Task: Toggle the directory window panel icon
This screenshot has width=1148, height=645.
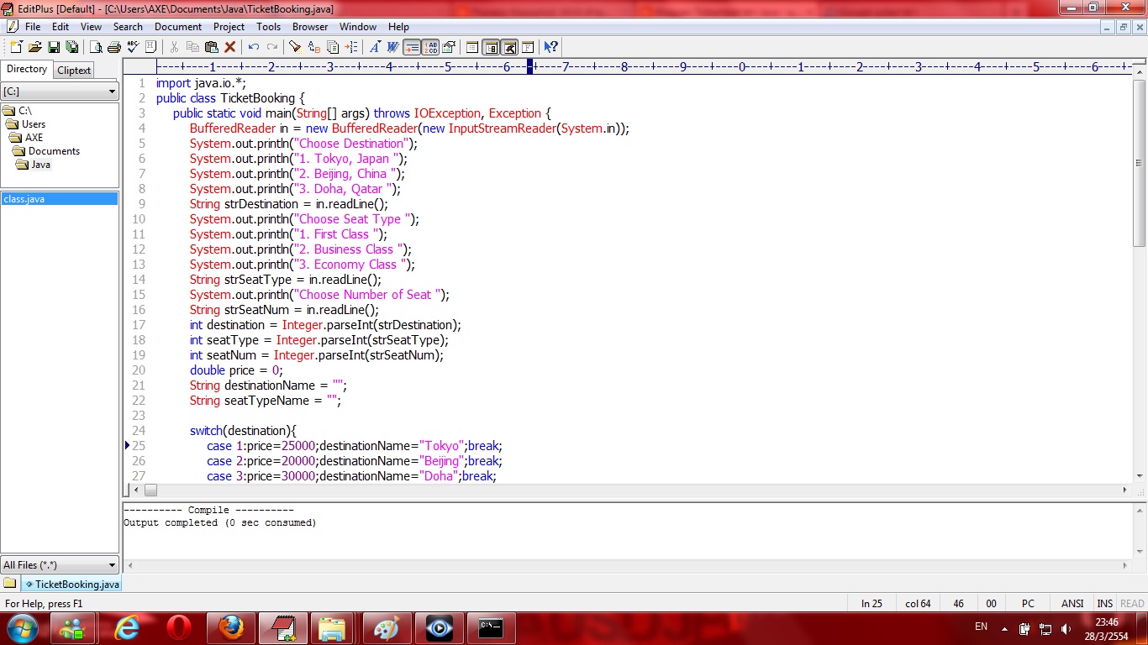Action: coord(492,47)
